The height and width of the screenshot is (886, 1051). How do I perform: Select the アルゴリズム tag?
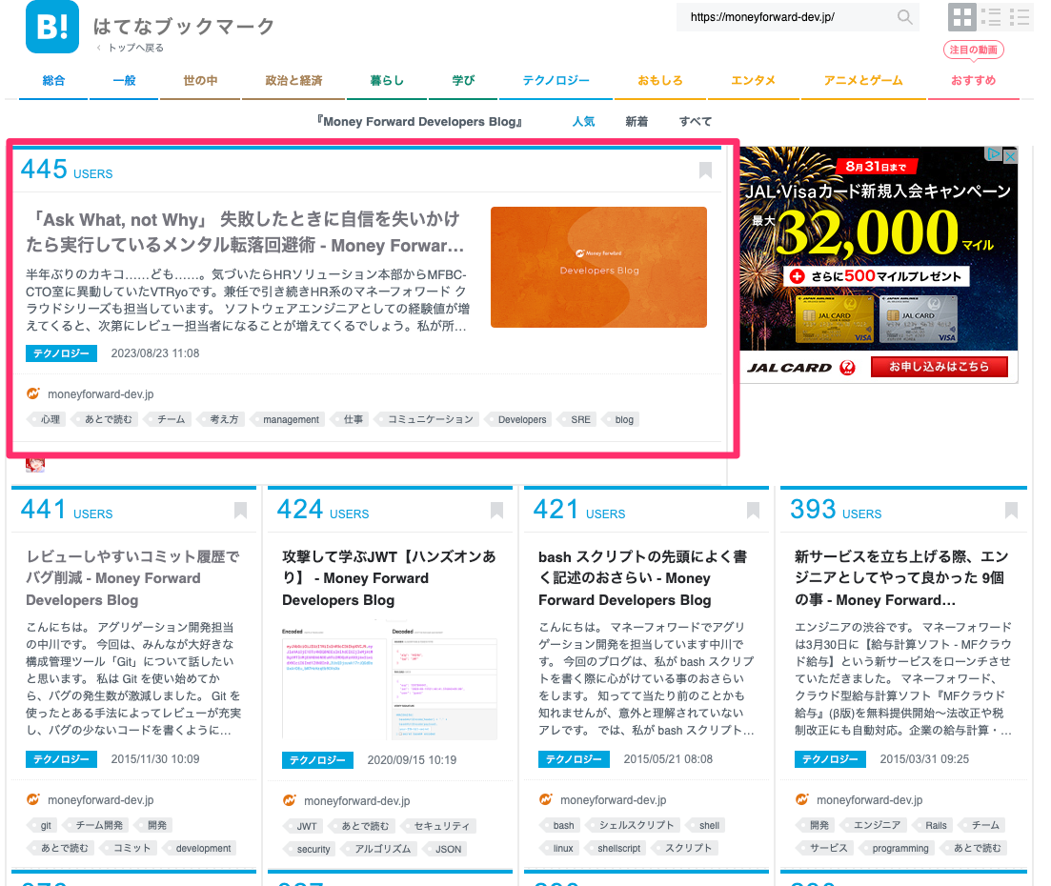tap(379, 849)
